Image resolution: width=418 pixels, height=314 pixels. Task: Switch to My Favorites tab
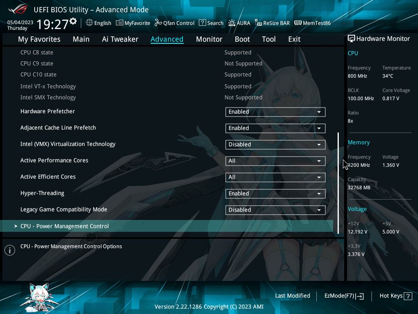click(x=39, y=39)
